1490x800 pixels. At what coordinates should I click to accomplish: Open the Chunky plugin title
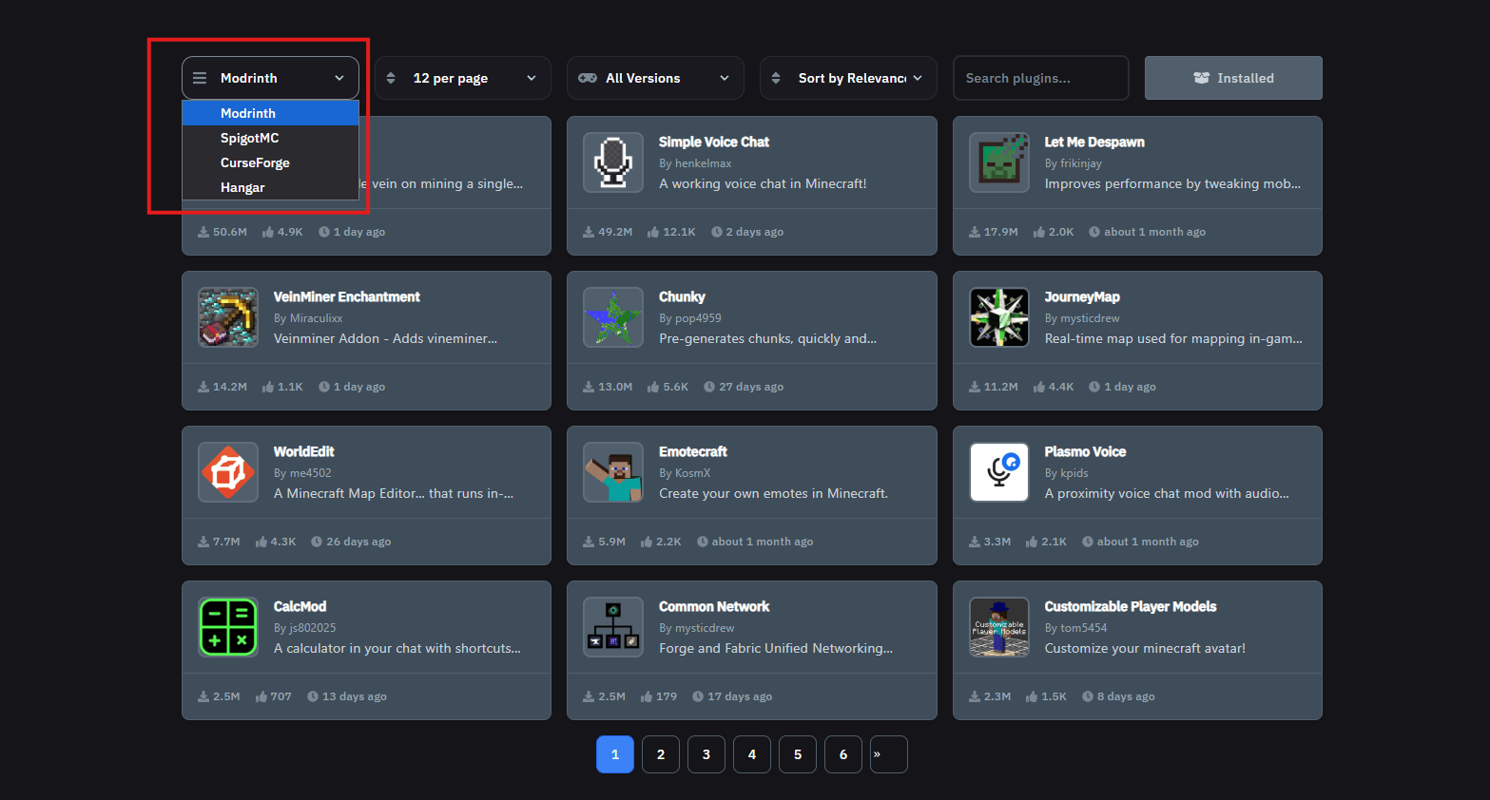tap(682, 296)
